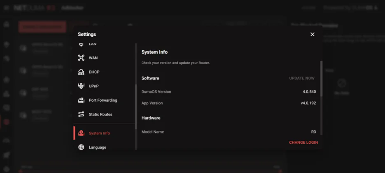Open Language settings via globe icon

click(x=81, y=147)
